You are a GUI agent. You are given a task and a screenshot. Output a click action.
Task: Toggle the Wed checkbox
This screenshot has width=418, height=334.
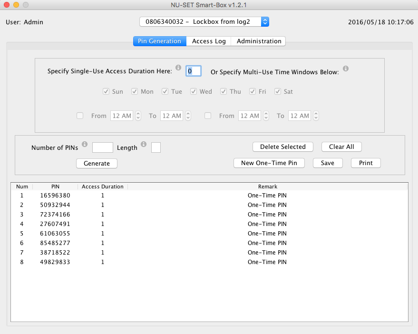pyautogui.click(x=194, y=91)
